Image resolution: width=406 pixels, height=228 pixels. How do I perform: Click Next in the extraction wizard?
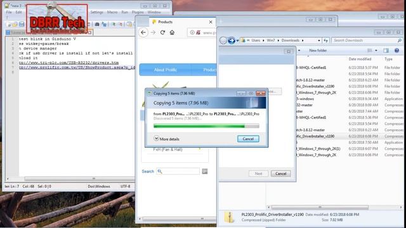coord(258,174)
